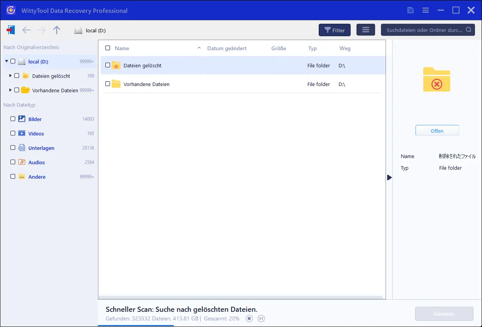Collapse the local (D:) tree node

coord(6,62)
